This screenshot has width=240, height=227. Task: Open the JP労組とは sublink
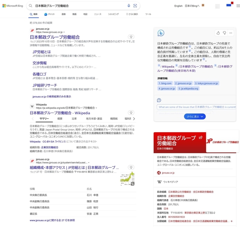(42, 52)
